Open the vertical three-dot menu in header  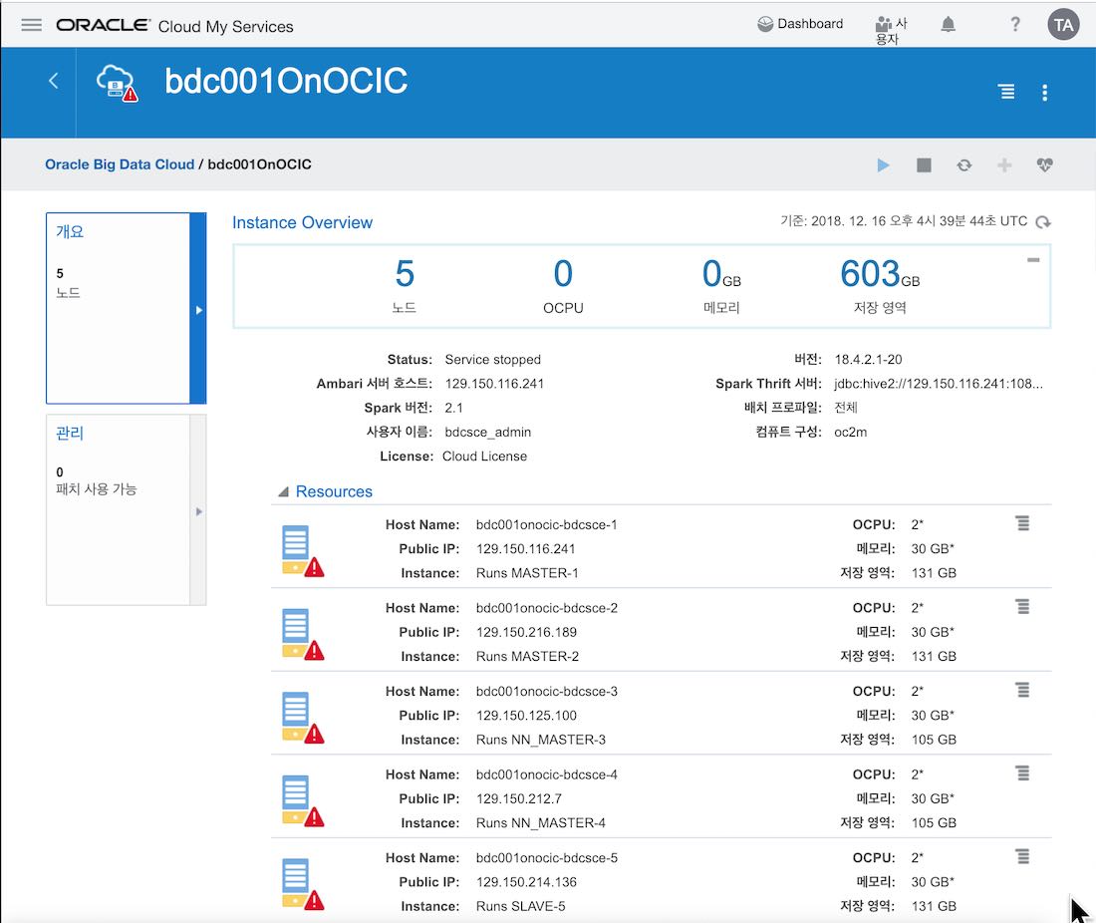coord(1044,93)
